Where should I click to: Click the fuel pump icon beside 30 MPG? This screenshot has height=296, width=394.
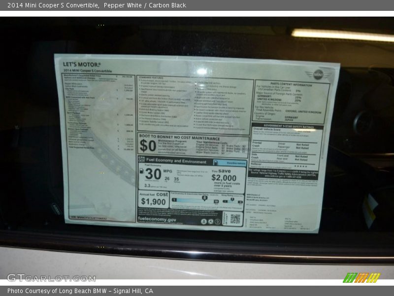click(x=142, y=171)
